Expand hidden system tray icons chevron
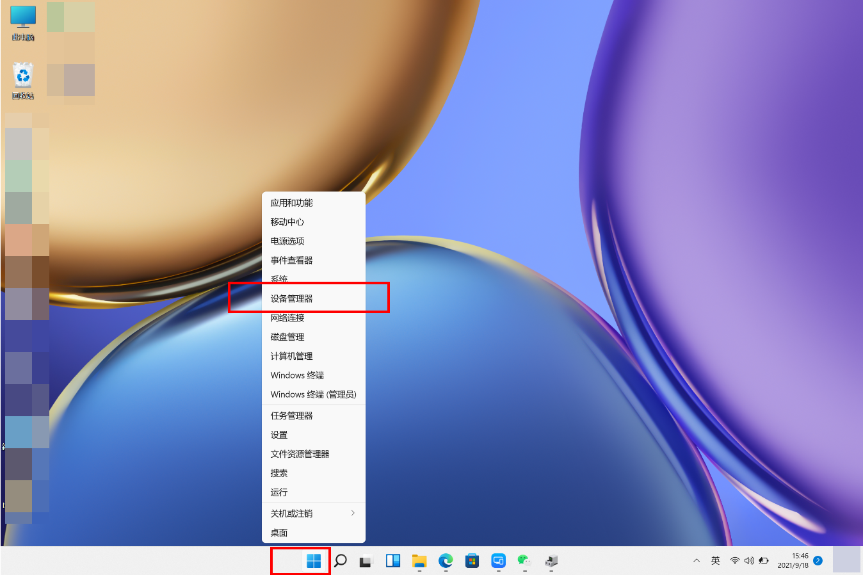 point(697,561)
